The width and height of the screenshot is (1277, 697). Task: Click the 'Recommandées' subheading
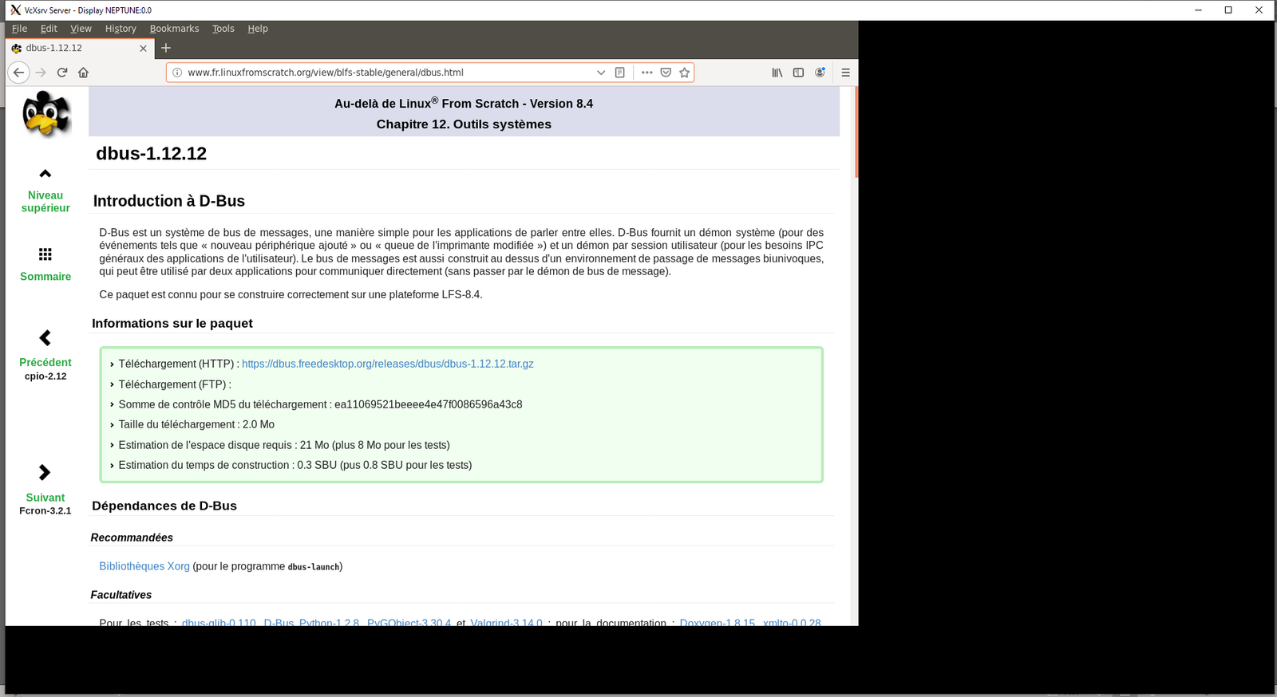point(132,538)
